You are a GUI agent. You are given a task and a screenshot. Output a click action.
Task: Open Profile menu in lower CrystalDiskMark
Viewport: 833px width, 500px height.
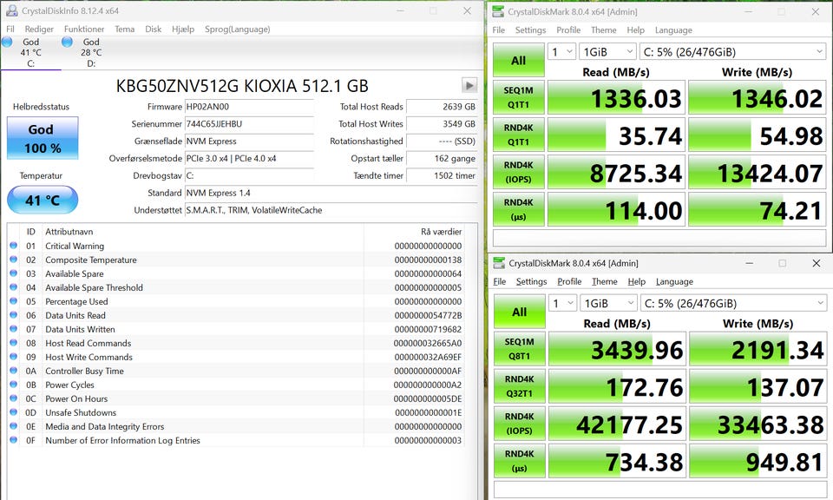[x=569, y=281]
